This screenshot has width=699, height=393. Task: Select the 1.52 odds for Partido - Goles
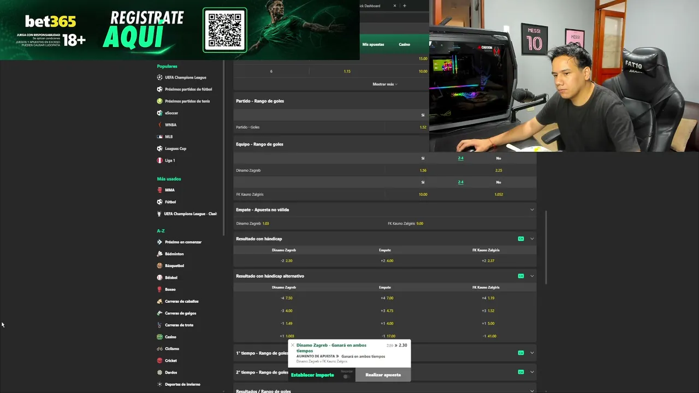(423, 127)
